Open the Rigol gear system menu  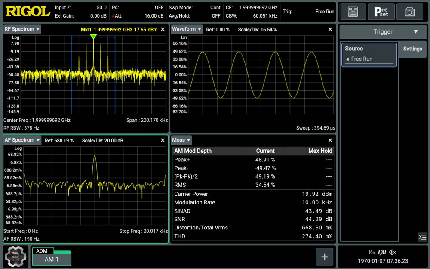[x=16, y=257]
